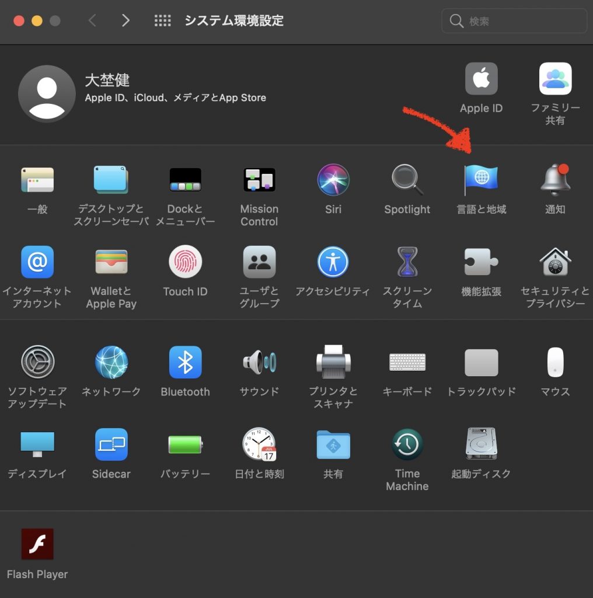
Task: Open Mission Control settings
Action: pos(259,180)
